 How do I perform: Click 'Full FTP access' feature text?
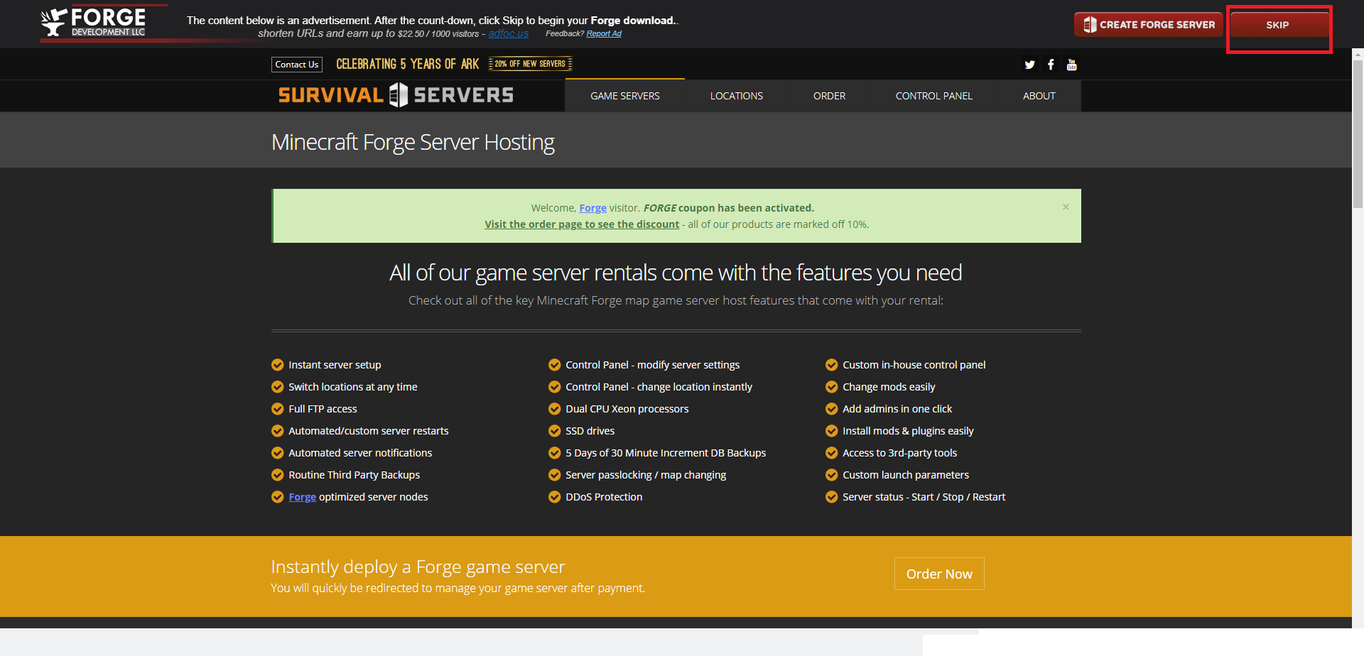tap(323, 409)
